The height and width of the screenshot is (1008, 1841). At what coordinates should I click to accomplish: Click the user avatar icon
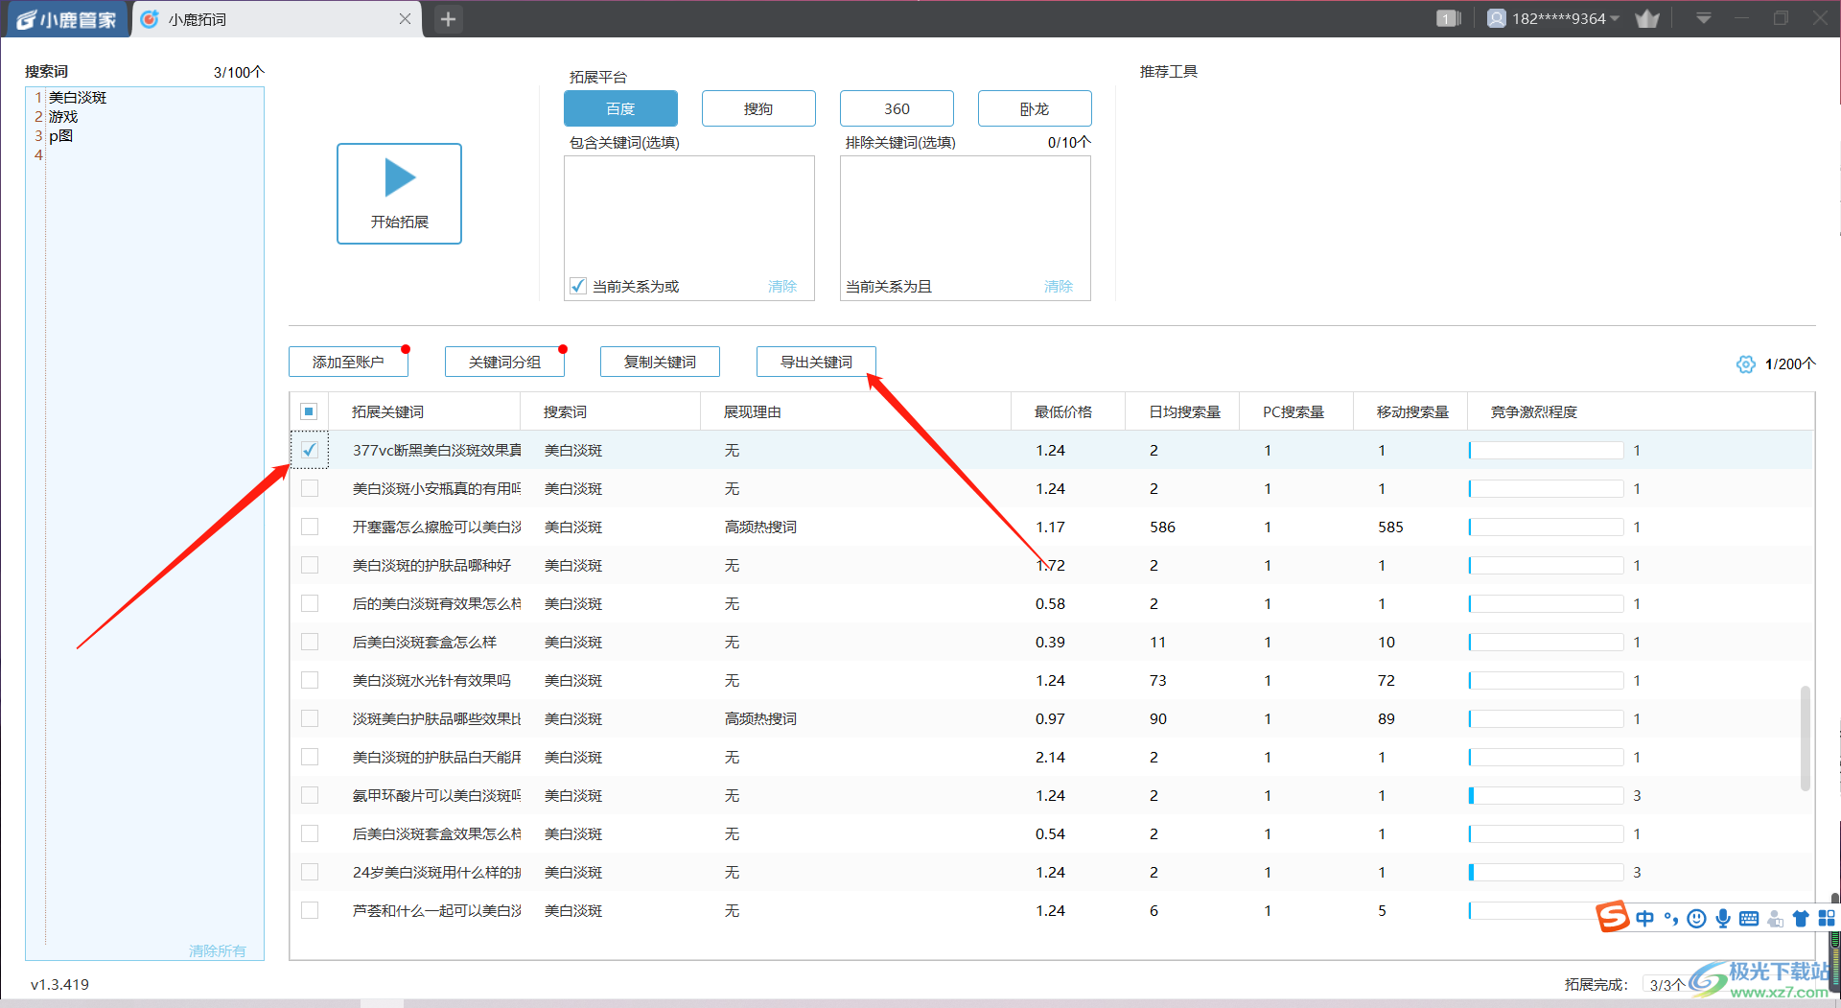pos(1496,18)
